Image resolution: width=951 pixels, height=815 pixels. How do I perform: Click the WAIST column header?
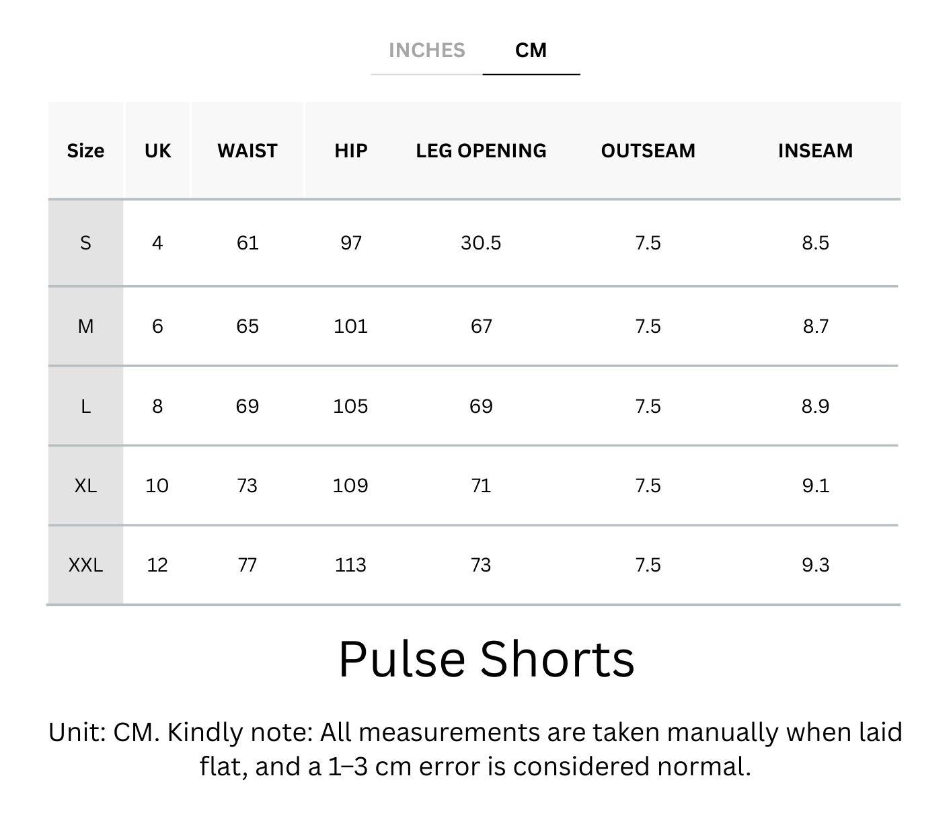pos(248,151)
